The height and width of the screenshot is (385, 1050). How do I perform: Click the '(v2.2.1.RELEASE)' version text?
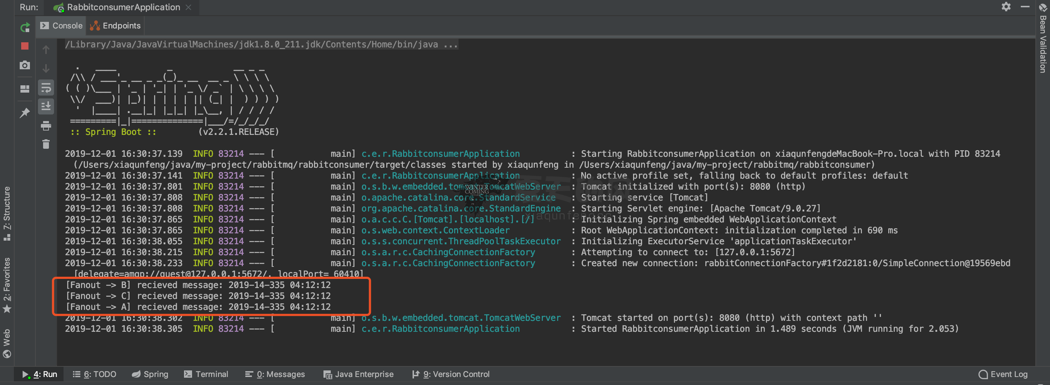(x=238, y=132)
